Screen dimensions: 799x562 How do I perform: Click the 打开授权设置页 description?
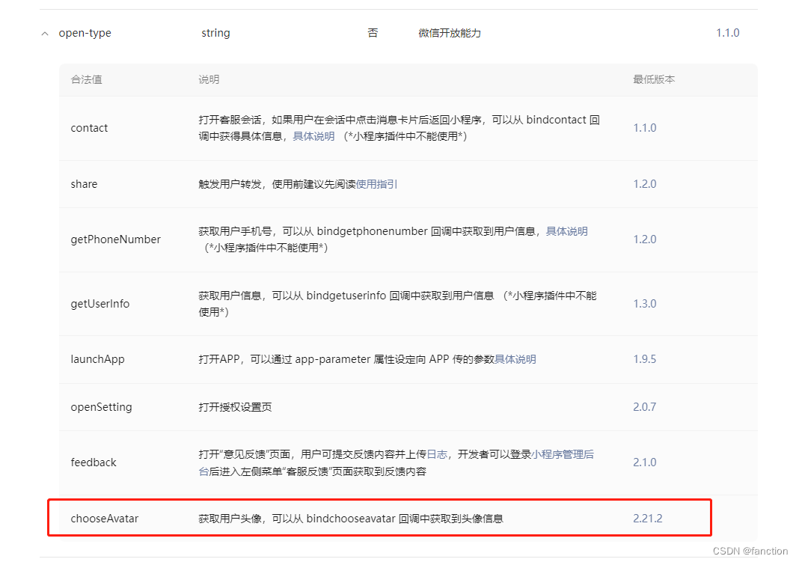[x=235, y=407]
